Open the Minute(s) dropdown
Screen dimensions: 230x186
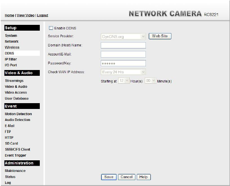pos(150,81)
